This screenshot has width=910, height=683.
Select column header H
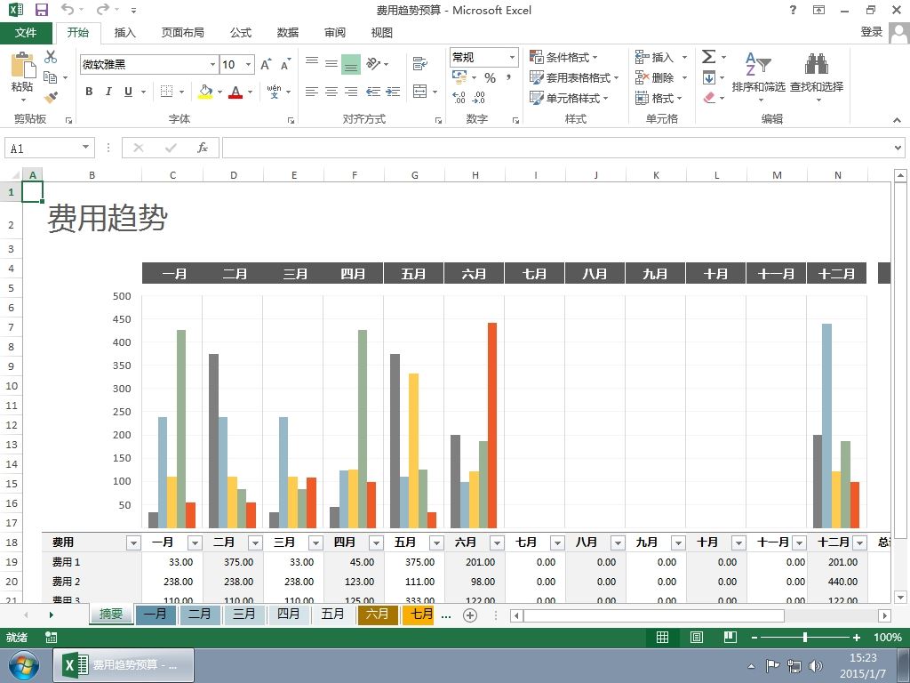coord(475,175)
